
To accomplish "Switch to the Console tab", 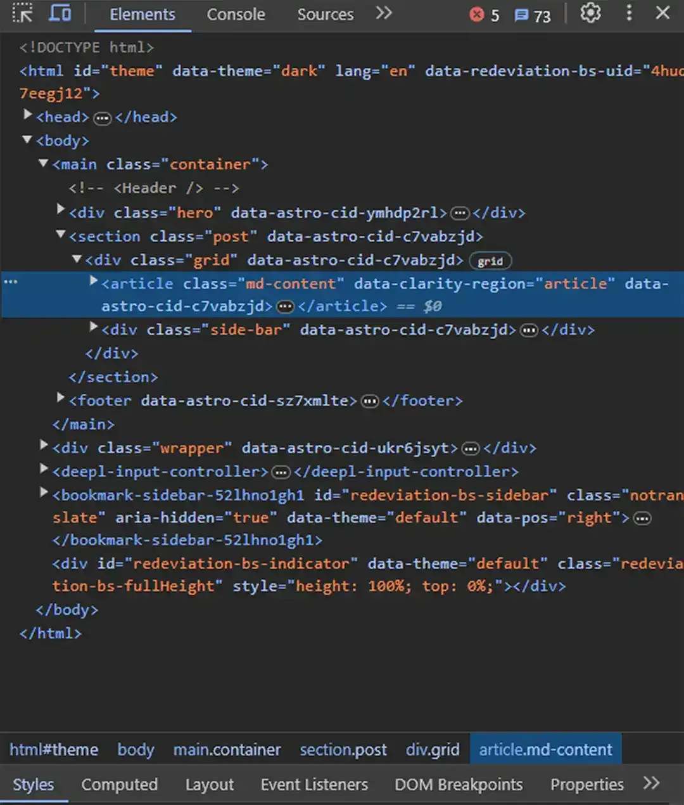I will [236, 15].
